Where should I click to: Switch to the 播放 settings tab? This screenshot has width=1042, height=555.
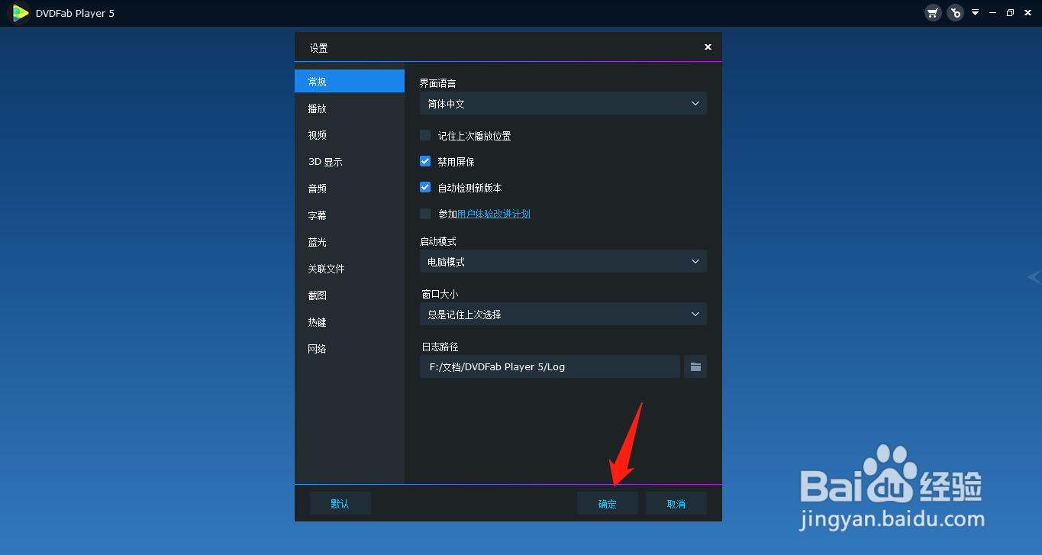[x=350, y=108]
